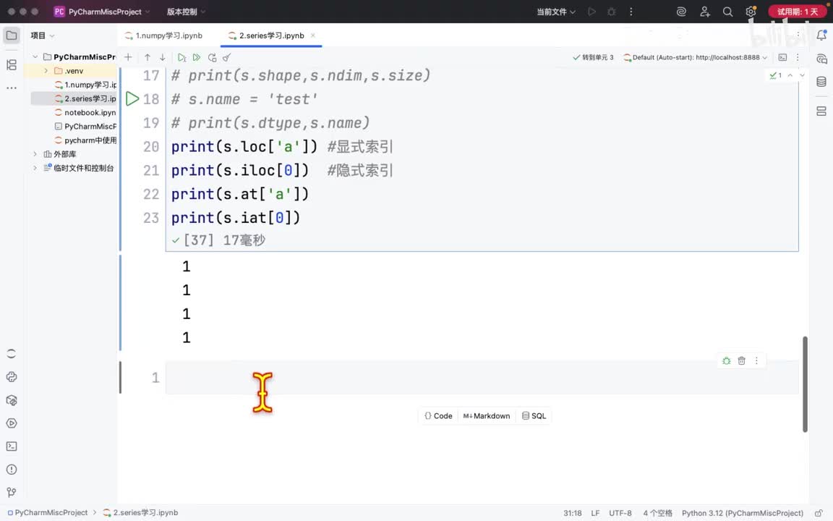
Task: Click the Debug bug icon in title bar
Action: click(x=612, y=12)
